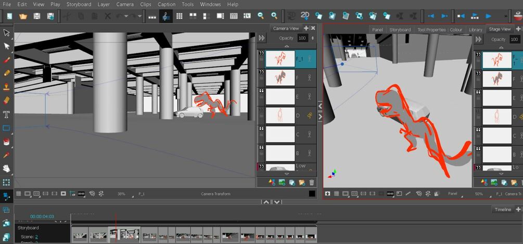Click the Save As toolbar icon

click(x=50, y=16)
